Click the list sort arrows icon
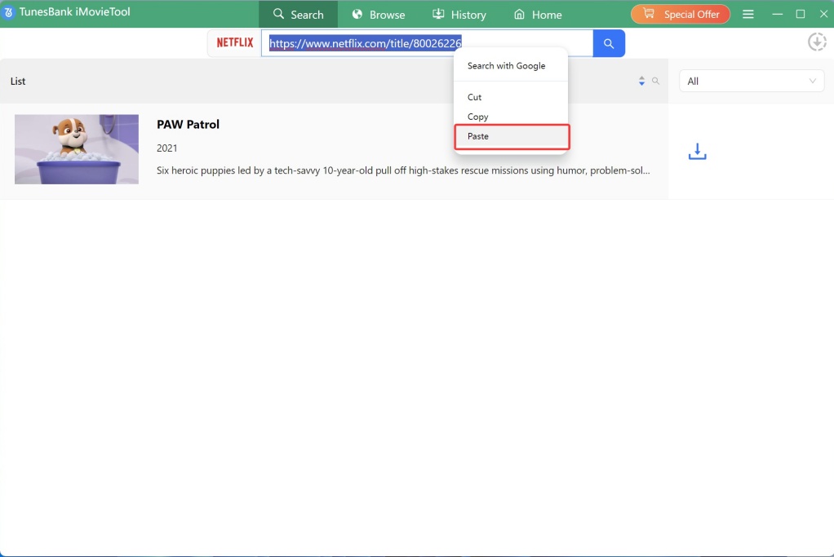This screenshot has width=834, height=557. click(x=642, y=82)
